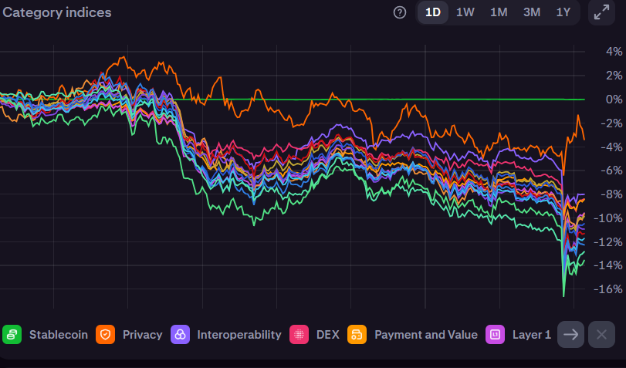Click the 0% axis label
The image size is (626, 368).
614,99
